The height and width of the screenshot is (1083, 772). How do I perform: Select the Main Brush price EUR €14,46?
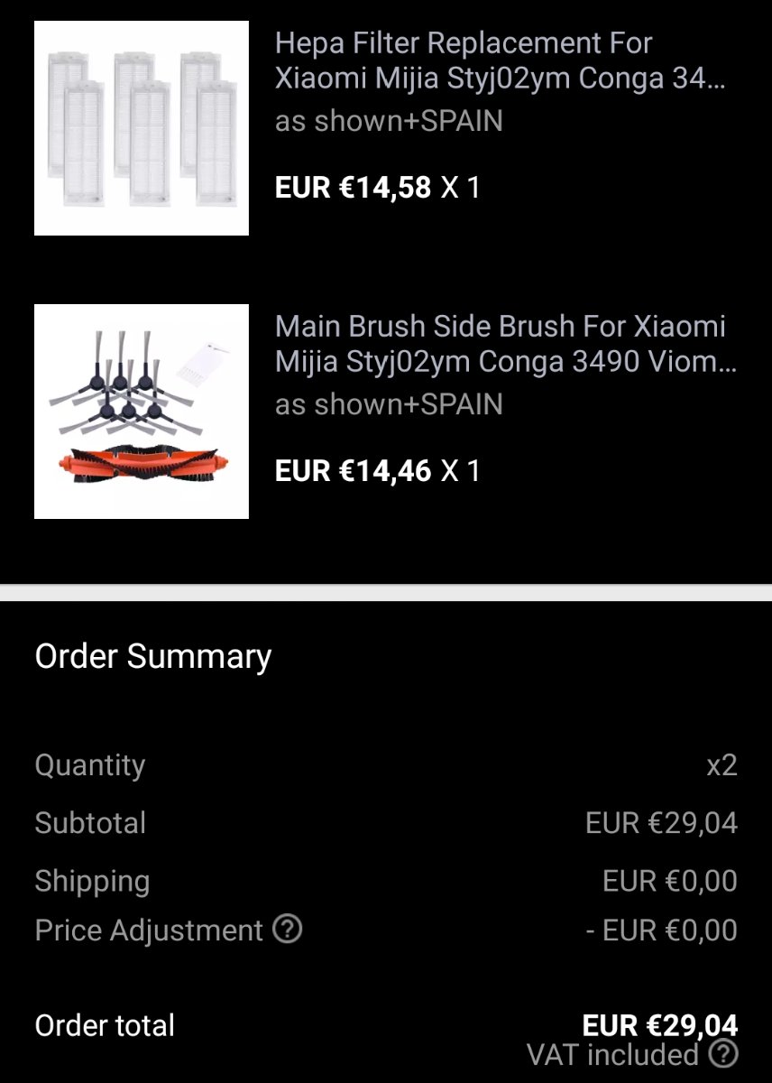click(x=353, y=471)
